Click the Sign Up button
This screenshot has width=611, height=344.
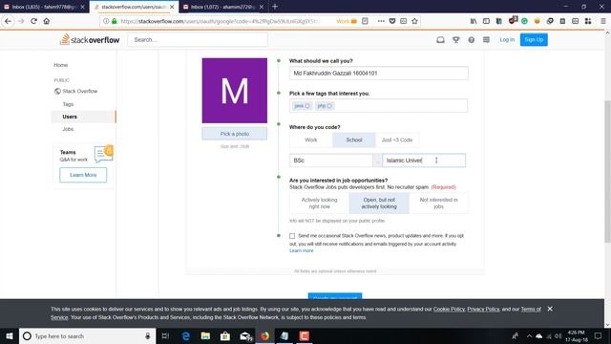534,40
